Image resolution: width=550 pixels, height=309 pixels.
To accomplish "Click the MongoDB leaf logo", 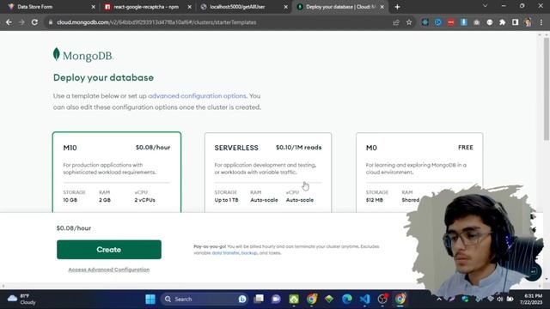I will [x=57, y=54].
